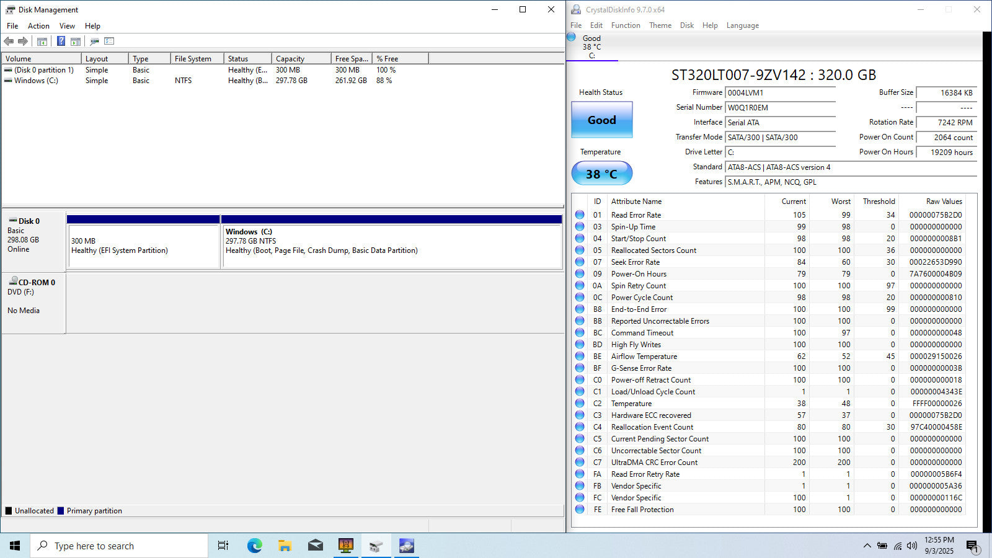Click the taskbar icon left of Disk Management
The height and width of the screenshot is (558, 992).
click(x=345, y=546)
